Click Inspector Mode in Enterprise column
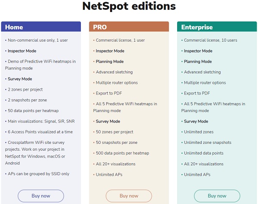 [x=198, y=51]
